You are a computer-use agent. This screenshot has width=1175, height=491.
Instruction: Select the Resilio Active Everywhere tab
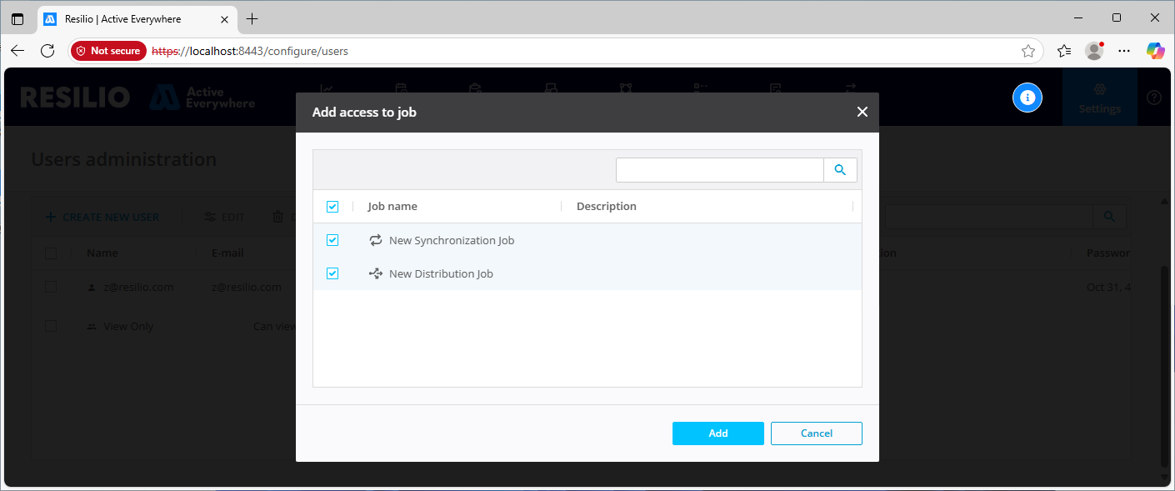tap(125, 18)
